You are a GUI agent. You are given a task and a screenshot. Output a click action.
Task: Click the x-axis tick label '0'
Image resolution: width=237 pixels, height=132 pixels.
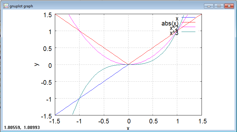129,121
